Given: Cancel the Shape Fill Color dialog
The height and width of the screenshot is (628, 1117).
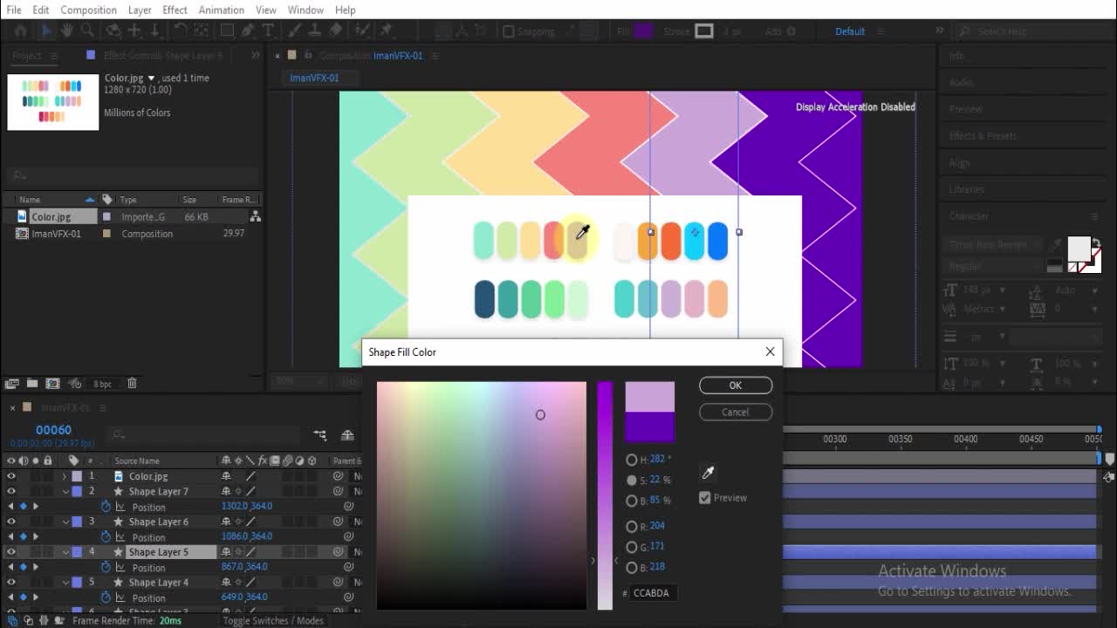Looking at the screenshot, I should 735,413.
